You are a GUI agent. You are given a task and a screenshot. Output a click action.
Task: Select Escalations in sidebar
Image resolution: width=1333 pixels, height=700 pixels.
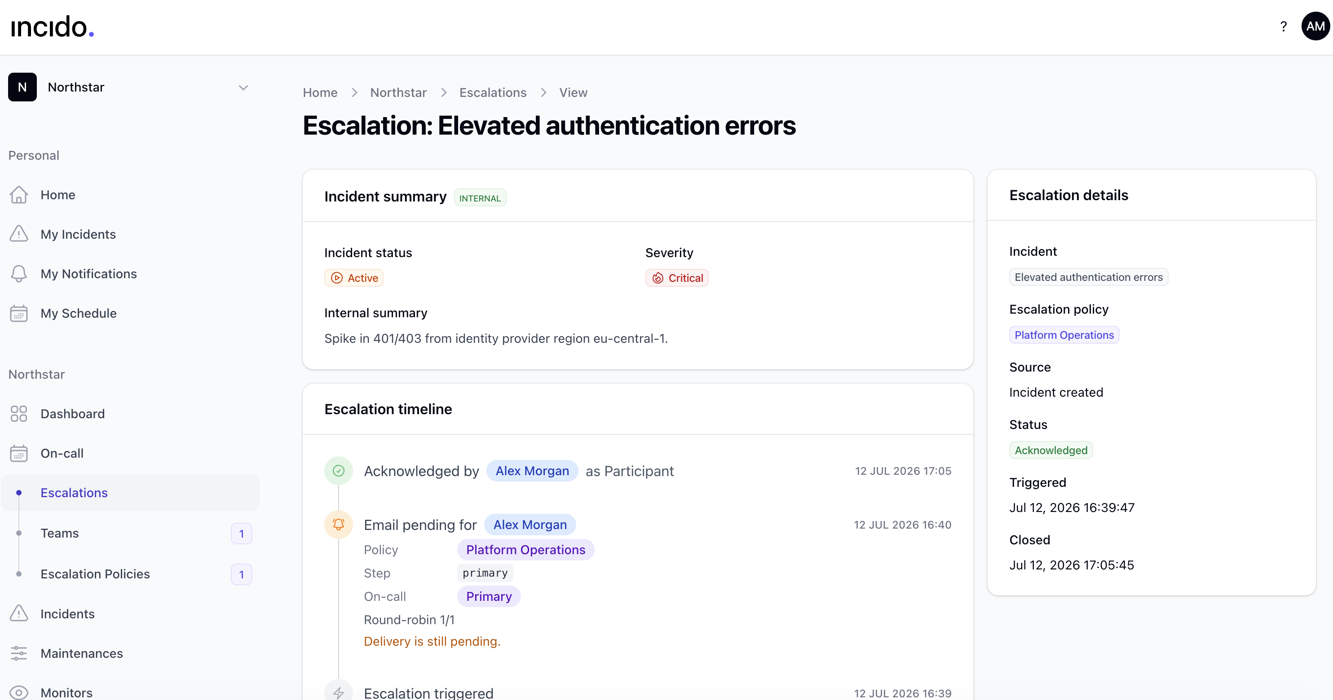point(130,493)
